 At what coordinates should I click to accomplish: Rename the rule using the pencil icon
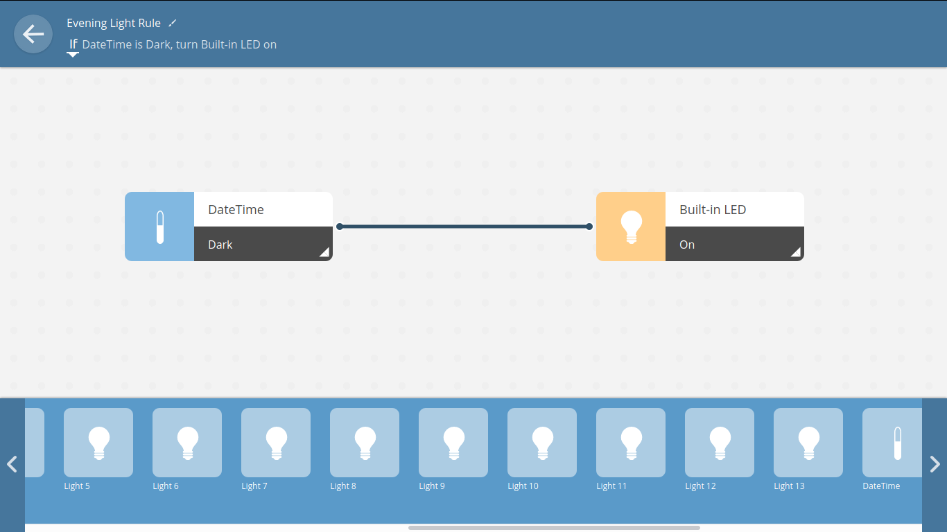point(172,22)
